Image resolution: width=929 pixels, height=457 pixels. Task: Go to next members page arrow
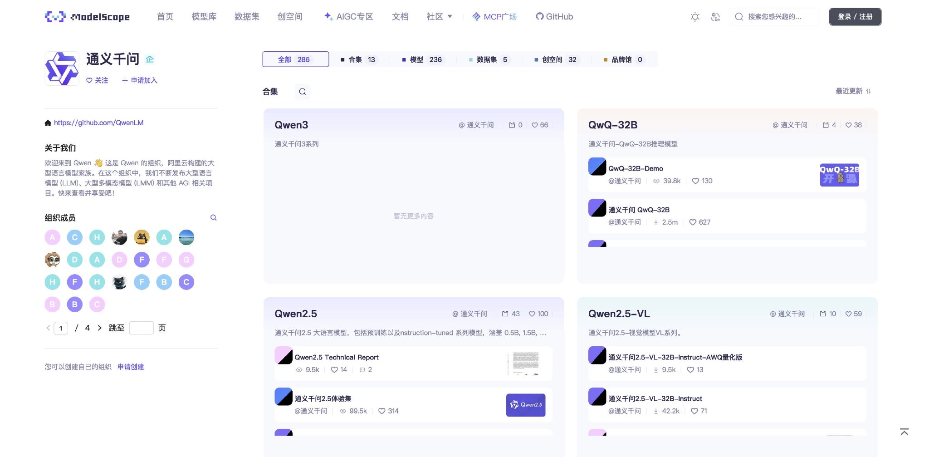point(100,328)
